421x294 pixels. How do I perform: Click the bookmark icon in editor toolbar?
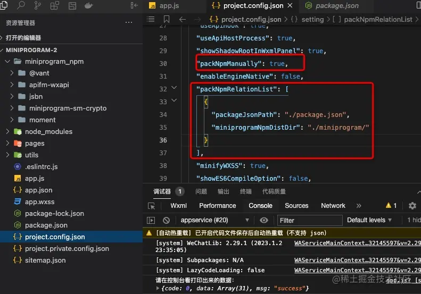pos(167,19)
